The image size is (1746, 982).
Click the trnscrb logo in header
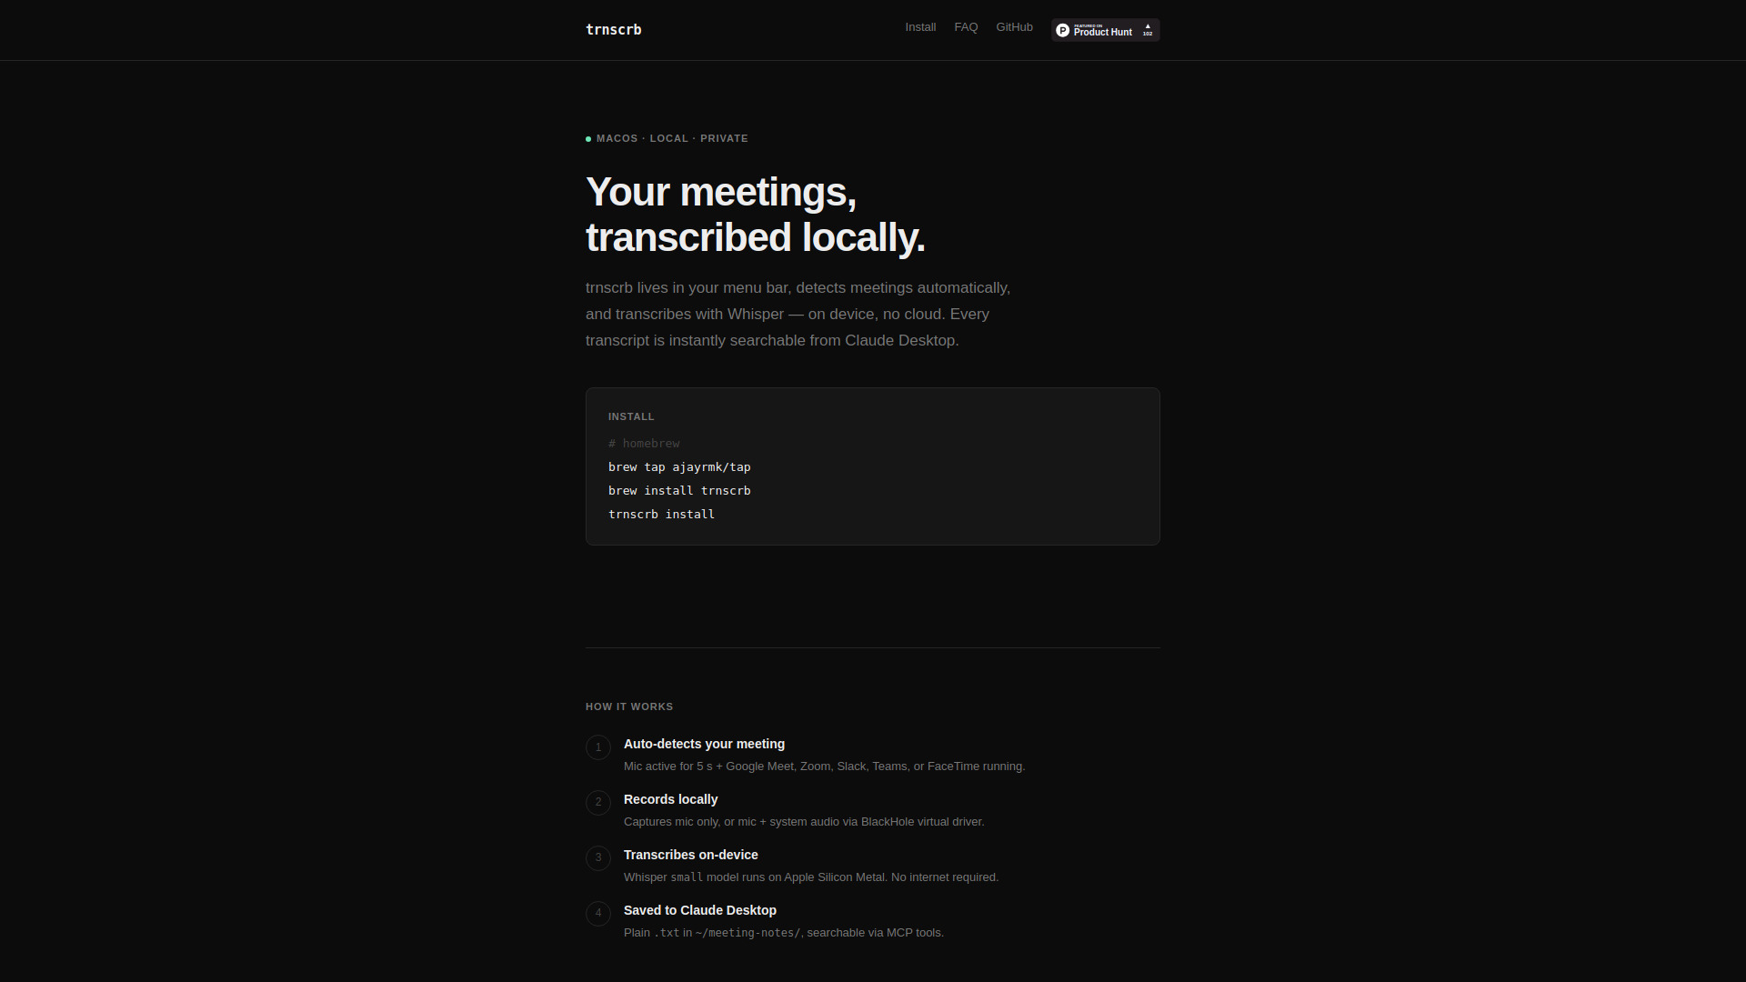coord(614,30)
